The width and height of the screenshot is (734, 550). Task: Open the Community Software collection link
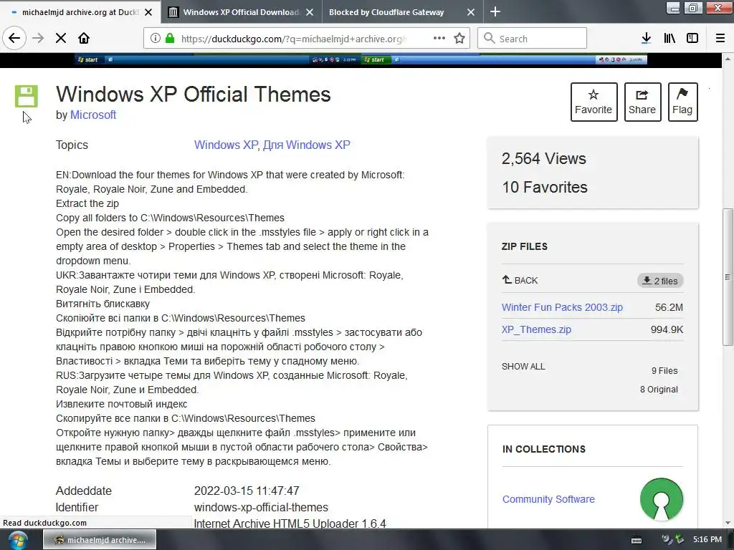click(548, 499)
